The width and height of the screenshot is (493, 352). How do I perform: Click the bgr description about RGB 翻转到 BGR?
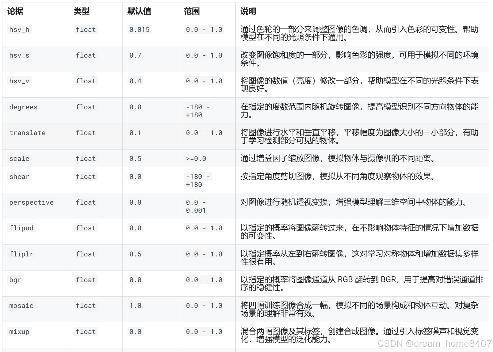pyautogui.click(x=362, y=283)
